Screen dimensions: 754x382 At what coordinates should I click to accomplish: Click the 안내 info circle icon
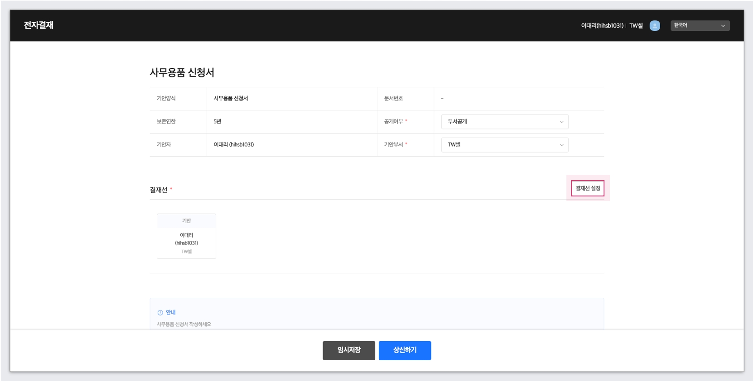tap(160, 313)
